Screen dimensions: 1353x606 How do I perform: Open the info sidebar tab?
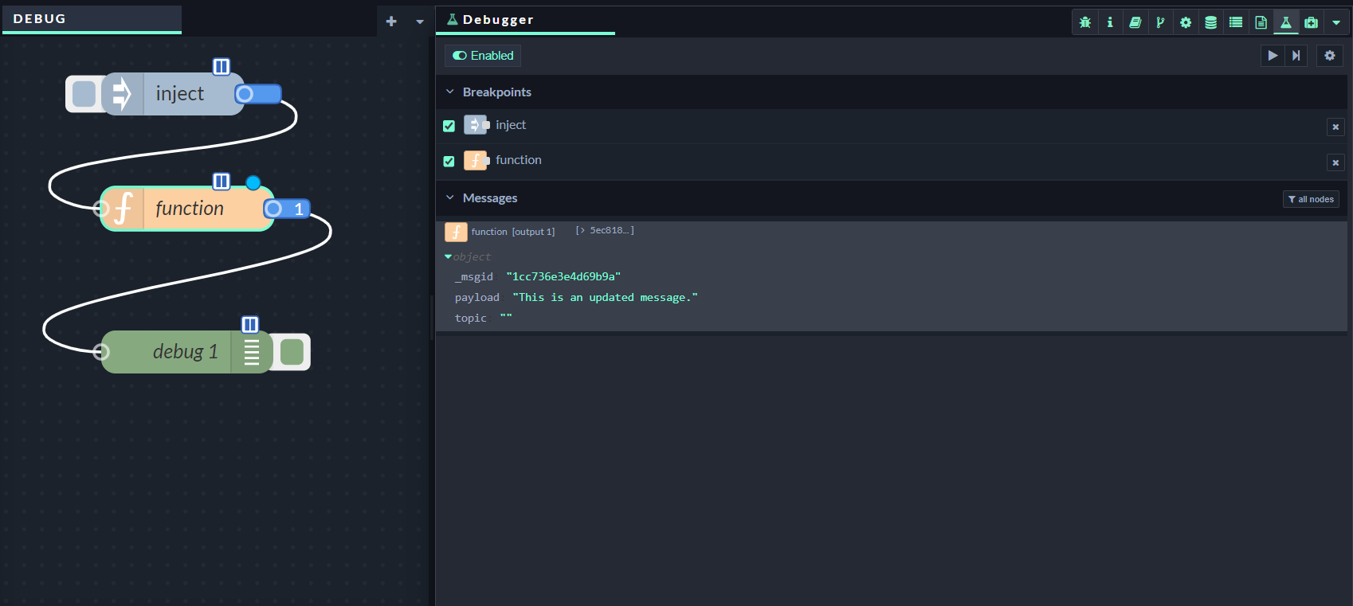(x=1110, y=22)
